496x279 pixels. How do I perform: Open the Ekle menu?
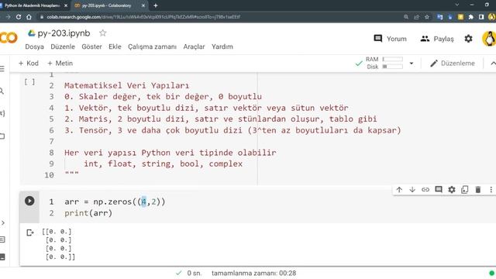click(x=115, y=46)
